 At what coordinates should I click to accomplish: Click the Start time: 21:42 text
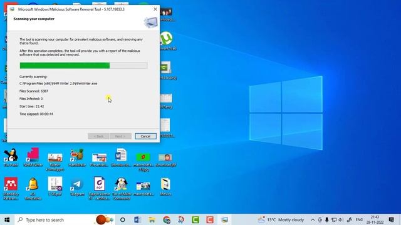(32, 106)
